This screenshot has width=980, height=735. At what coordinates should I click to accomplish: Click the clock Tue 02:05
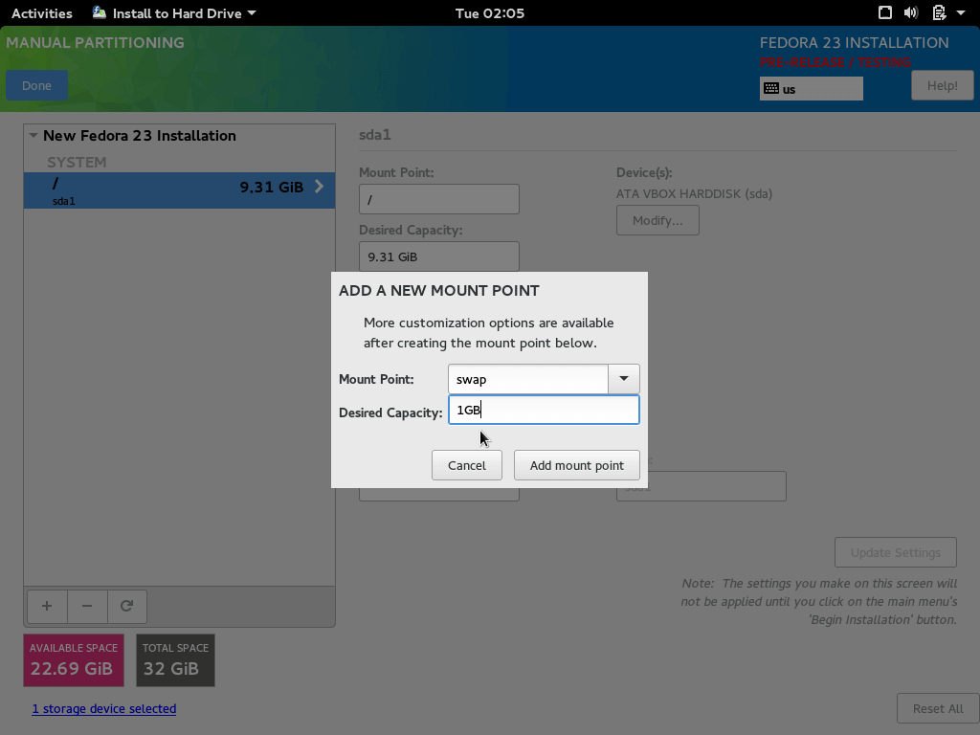(490, 13)
